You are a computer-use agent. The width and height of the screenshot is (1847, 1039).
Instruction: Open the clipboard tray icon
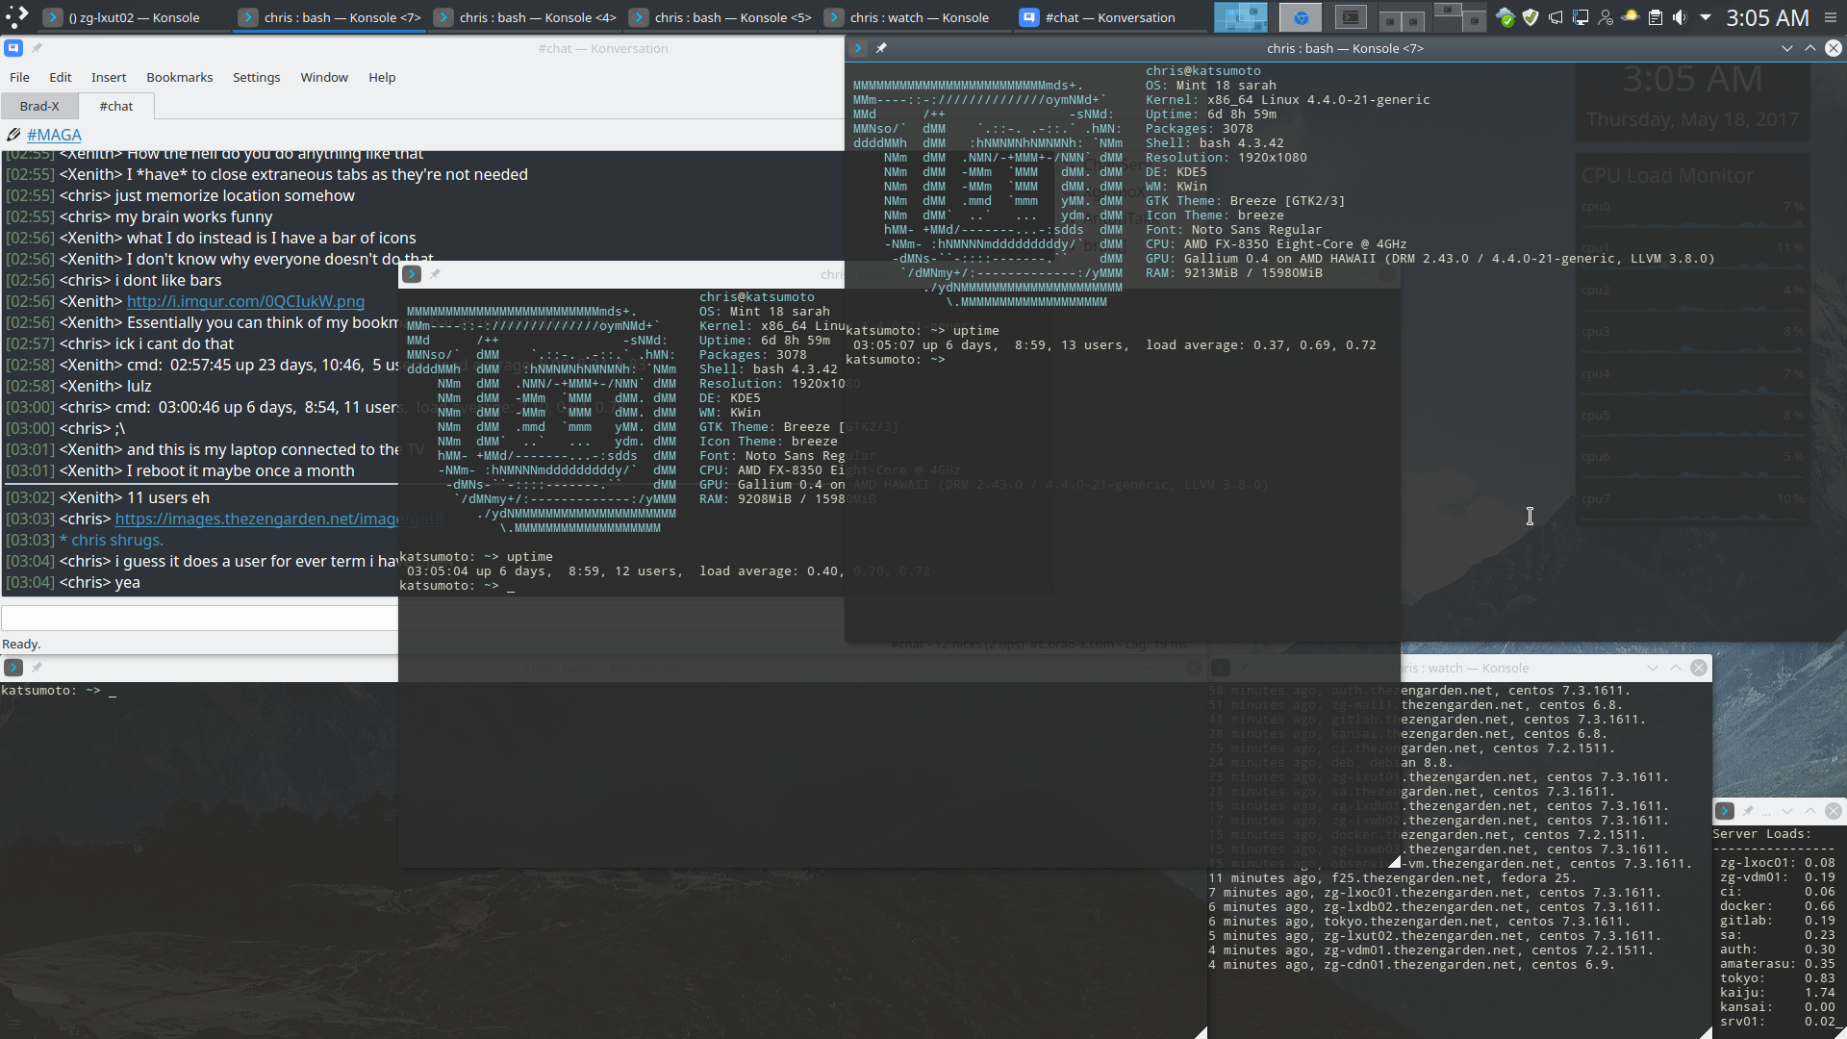pos(1656,17)
